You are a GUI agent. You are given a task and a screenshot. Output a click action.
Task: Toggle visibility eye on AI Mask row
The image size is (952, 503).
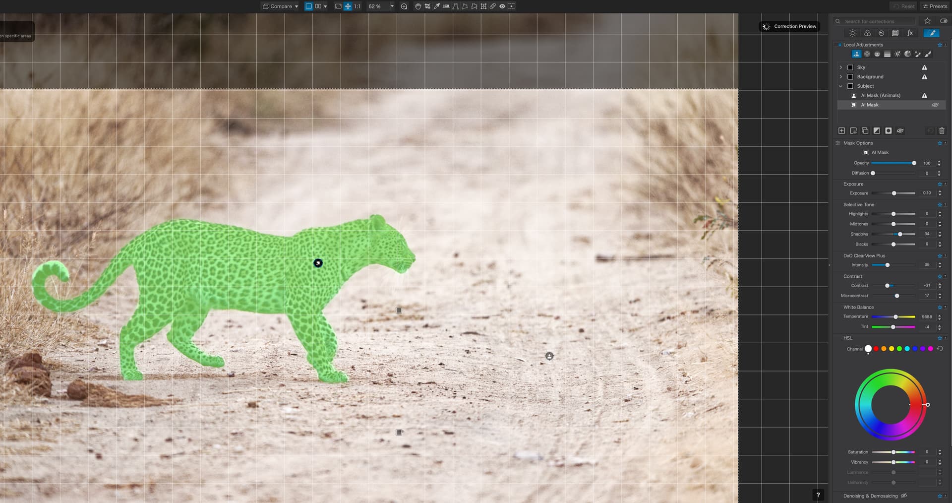pyautogui.click(x=935, y=105)
